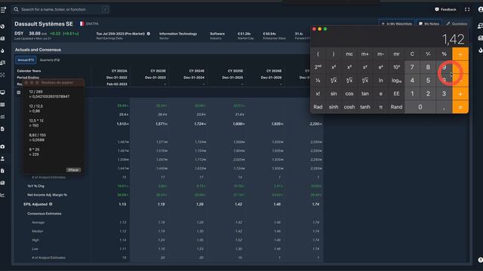Click the decimal comma key in Calculator
Image resolution: width=483 pixels, height=271 pixels.
[x=444, y=107]
